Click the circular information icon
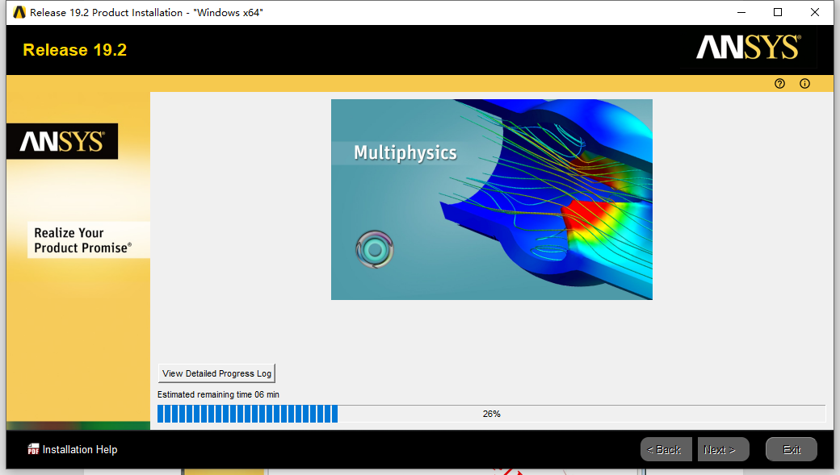Image resolution: width=840 pixels, height=475 pixels. 804,83
